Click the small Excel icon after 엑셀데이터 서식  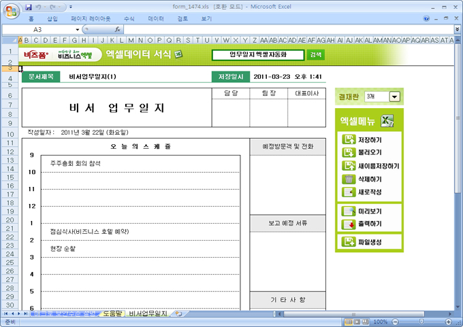[x=178, y=54]
